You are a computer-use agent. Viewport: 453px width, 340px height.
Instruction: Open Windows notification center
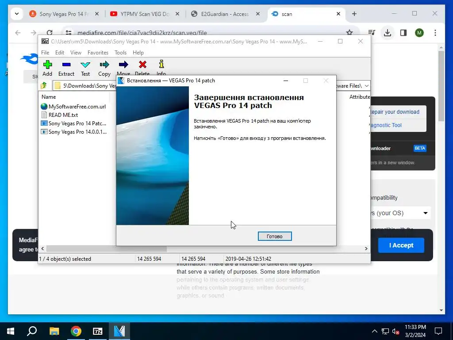click(x=438, y=331)
